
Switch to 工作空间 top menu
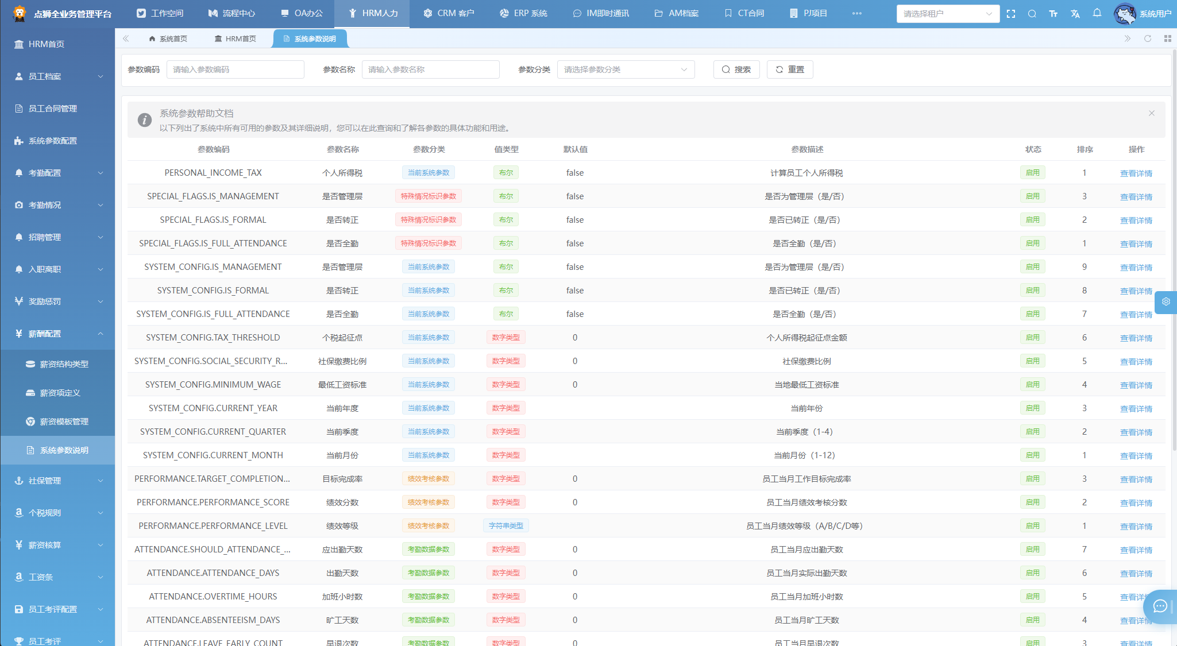[160, 14]
